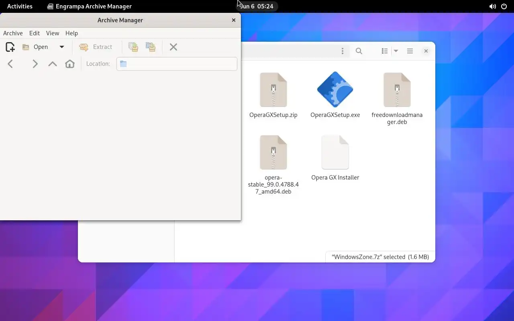Click the date and time clock
514x321 pixels.
pos(257,6)
